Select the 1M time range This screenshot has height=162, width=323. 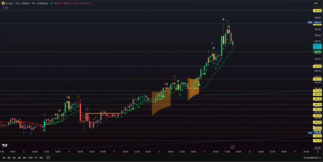pos(14,158)
